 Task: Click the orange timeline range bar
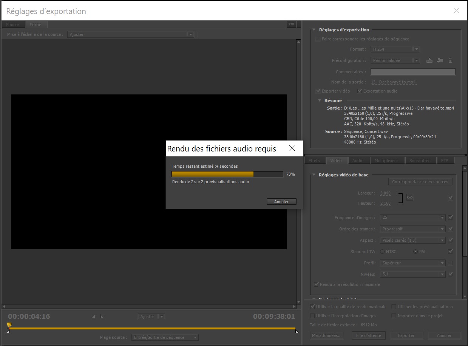(152, 328)
